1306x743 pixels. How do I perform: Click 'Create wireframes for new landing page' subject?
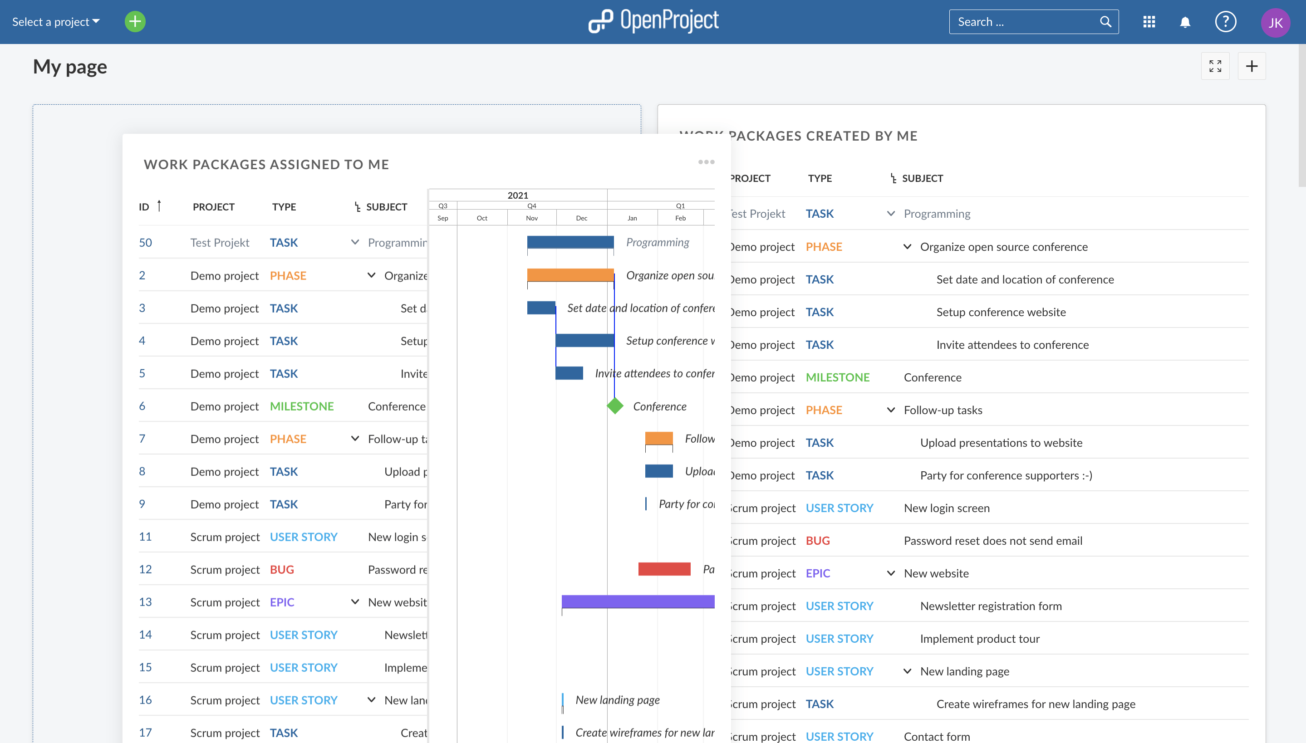[1036, 704]
